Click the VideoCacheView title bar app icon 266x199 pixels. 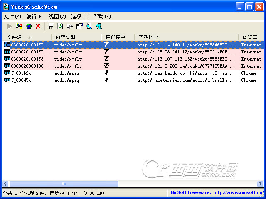tap(6, 7)
